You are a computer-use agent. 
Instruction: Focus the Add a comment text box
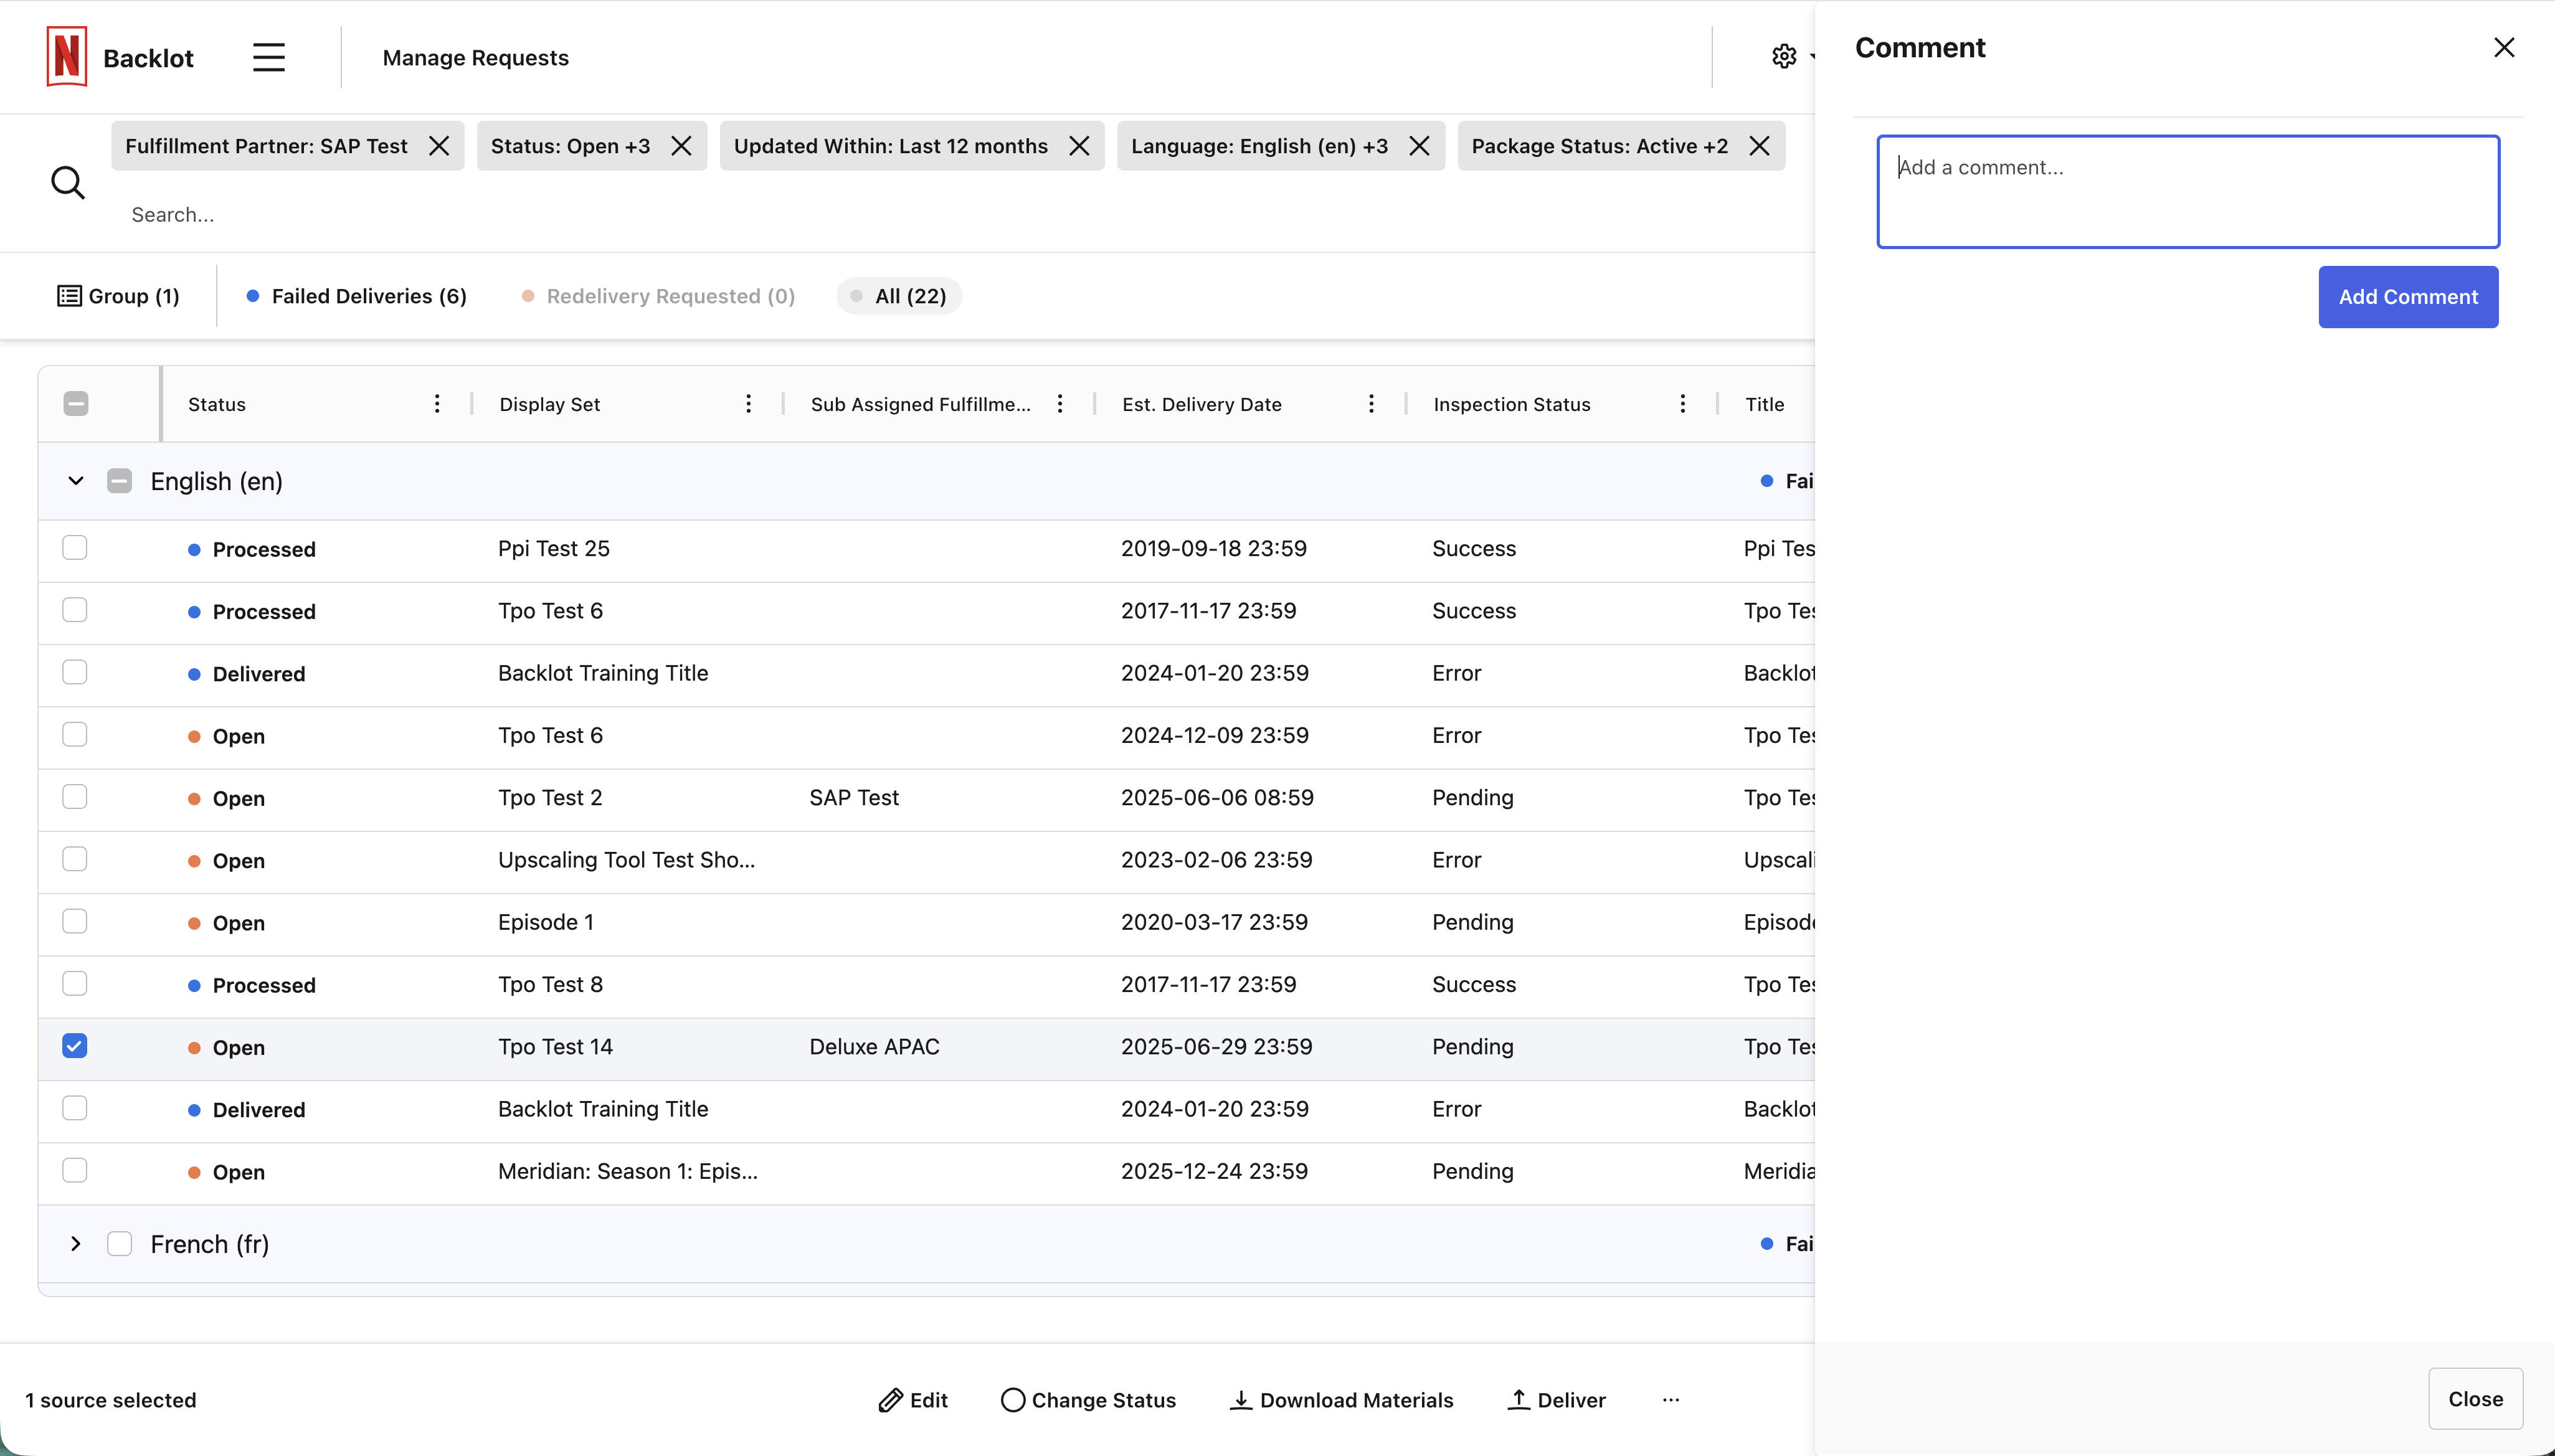pyautogui.click(x=2188, y=192)
